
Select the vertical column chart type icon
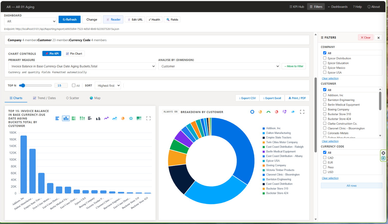(66, 118)
